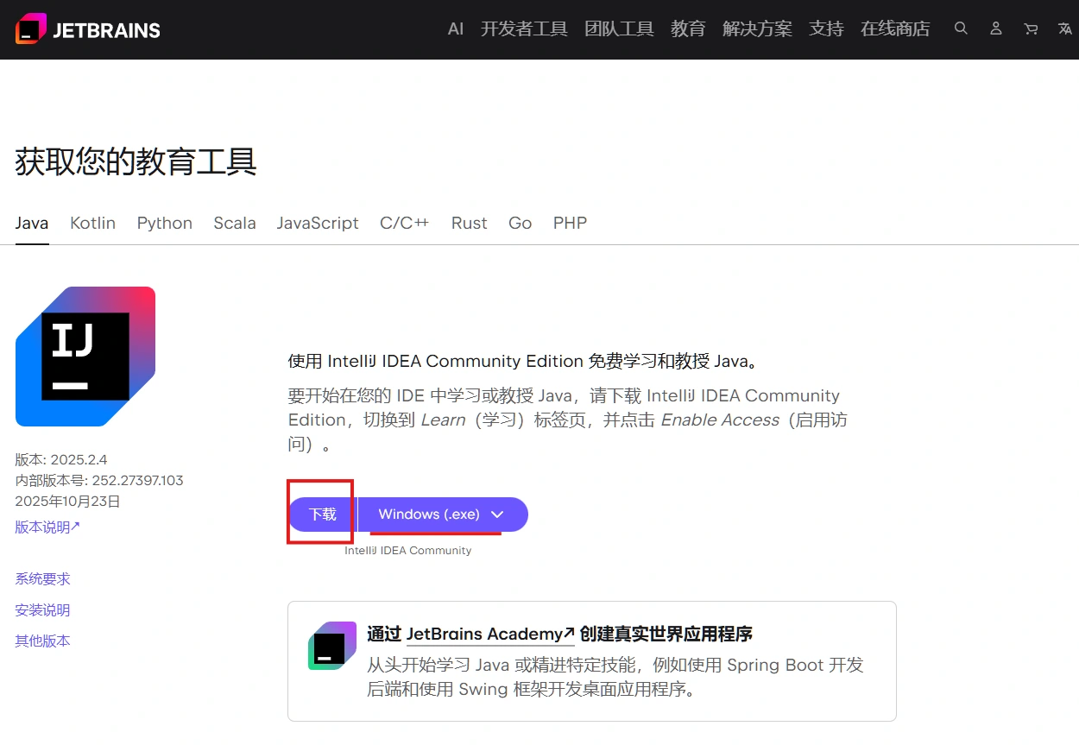
Task: Switch to the Kotlin tab
Action: click(x=92, y=223)
